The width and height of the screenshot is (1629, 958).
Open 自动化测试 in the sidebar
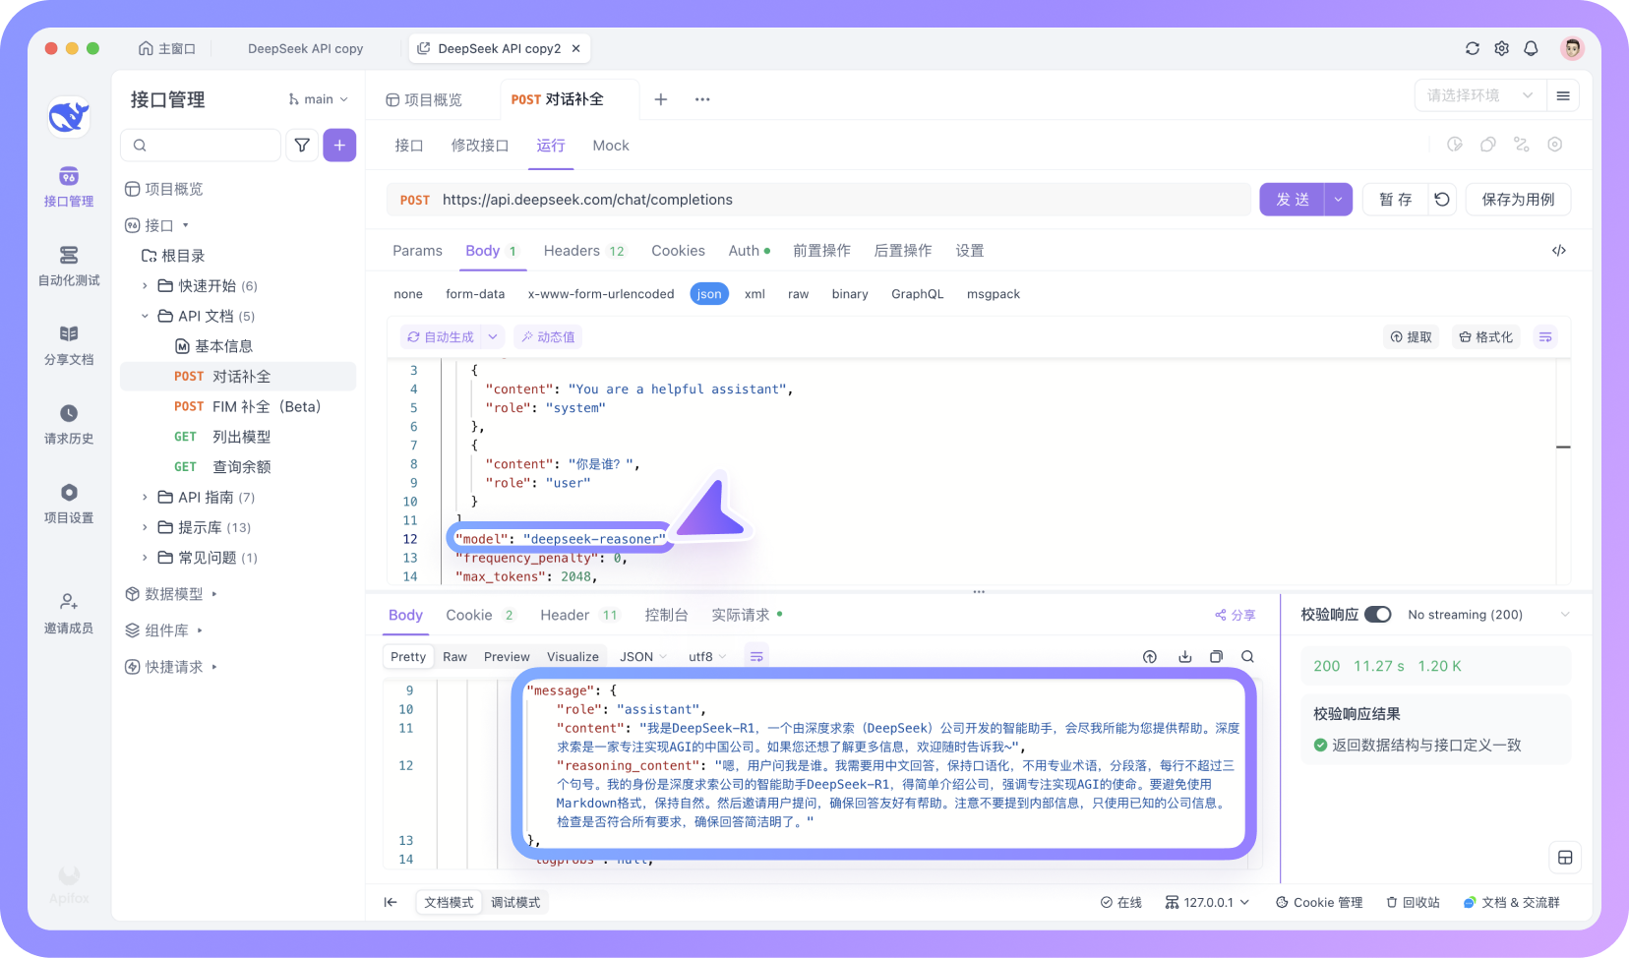[x=69, y=267]
